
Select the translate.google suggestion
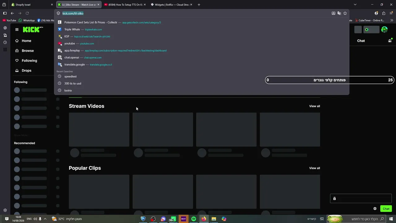(x=201, y=64)
